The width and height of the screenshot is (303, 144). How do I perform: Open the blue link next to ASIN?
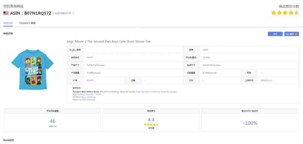pos(63,13)
